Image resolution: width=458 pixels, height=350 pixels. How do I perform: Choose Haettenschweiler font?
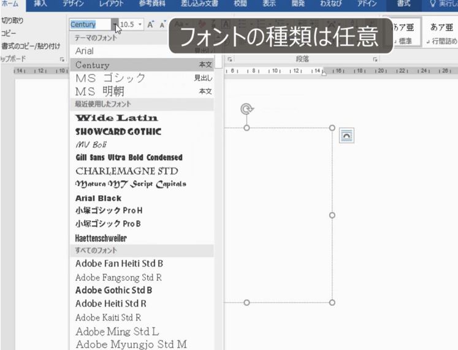pyautogui.click(x=142, y=238)
